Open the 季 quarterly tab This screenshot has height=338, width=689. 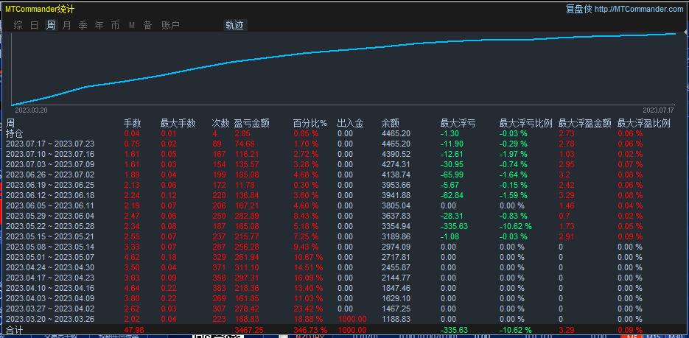(83, 26)
